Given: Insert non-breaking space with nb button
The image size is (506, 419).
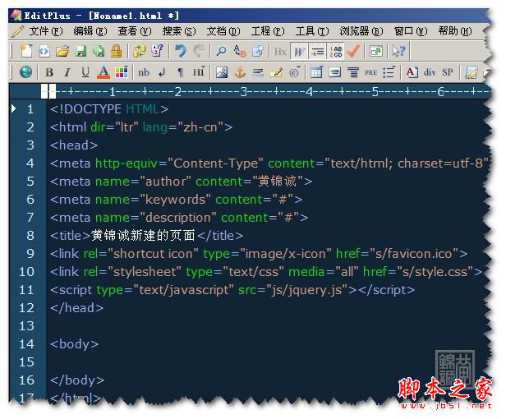Looking at the screenshot, I should [x=144, y=72].
